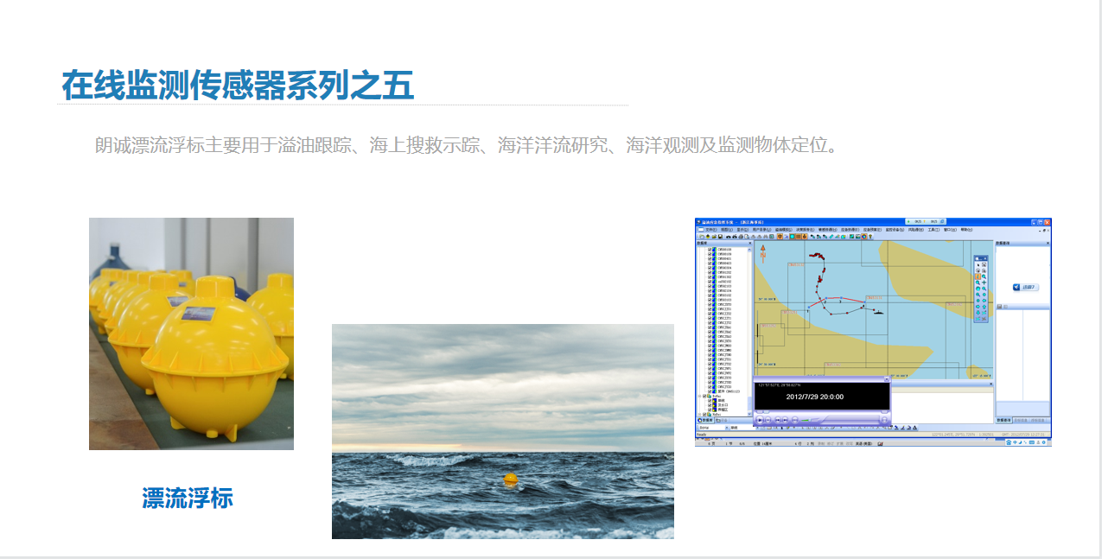
Task: Collapse the first folder node in layer tree
Action: (699, 397)
